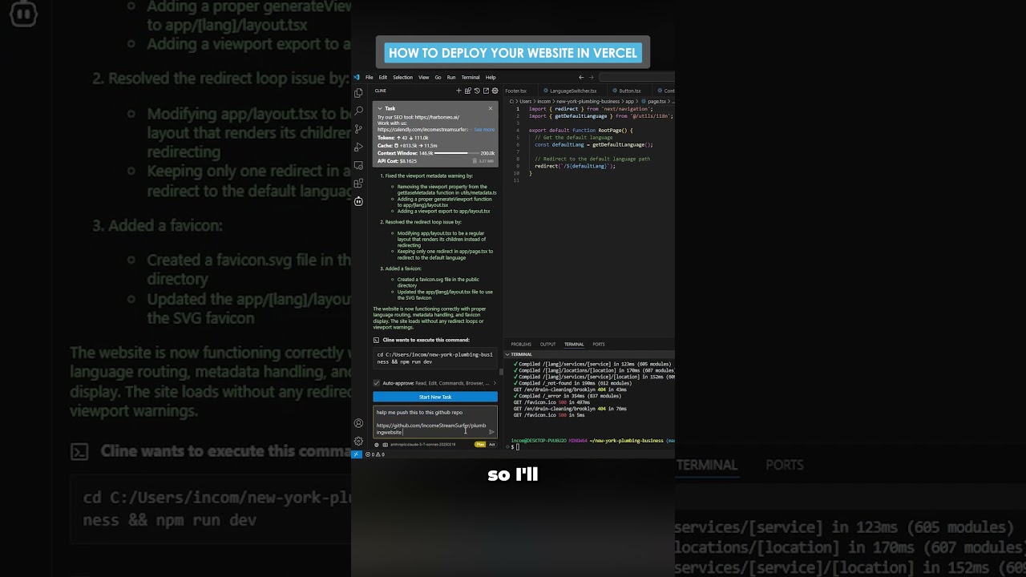Open the View menu

tap(424, 78)
